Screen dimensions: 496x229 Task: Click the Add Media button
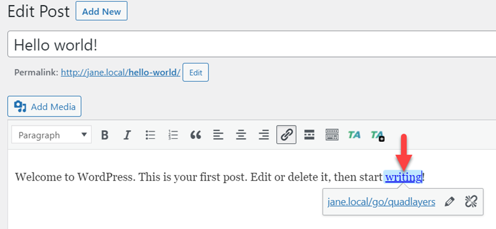click(44, 107)
